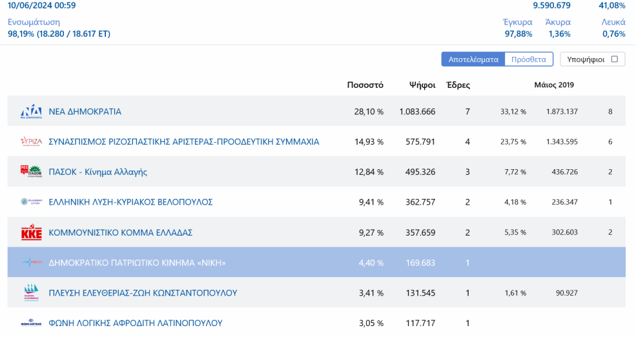Click the ΣΥΡΙΖΑ party logo

tap(31, 142)
